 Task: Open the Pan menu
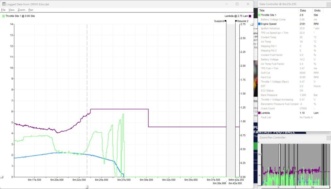coord(31,10)
